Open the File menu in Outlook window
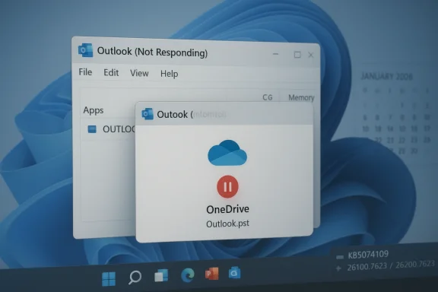438x292 pixels. click(x=85, y=72)
